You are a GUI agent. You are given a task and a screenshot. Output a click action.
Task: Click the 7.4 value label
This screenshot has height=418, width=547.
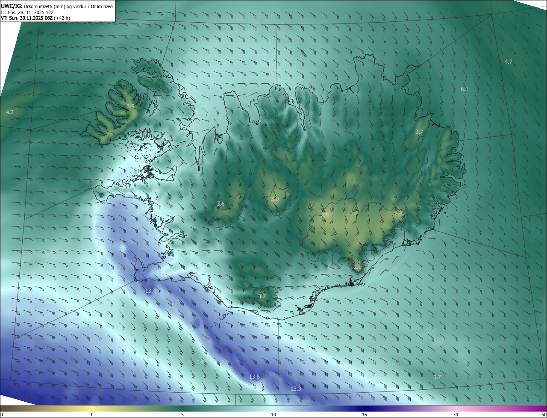200,362
